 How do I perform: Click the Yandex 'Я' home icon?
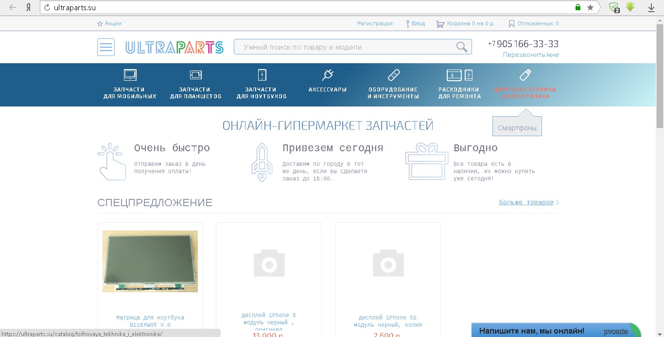(29, 7)
